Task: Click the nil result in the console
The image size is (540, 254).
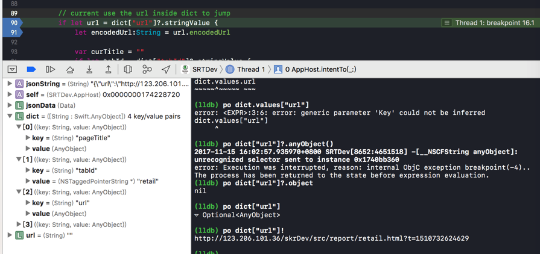Action: 200,191
